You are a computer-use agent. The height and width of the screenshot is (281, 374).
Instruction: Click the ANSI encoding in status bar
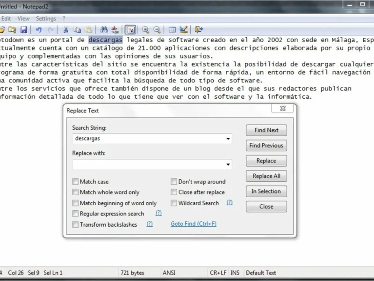[169, 273]
